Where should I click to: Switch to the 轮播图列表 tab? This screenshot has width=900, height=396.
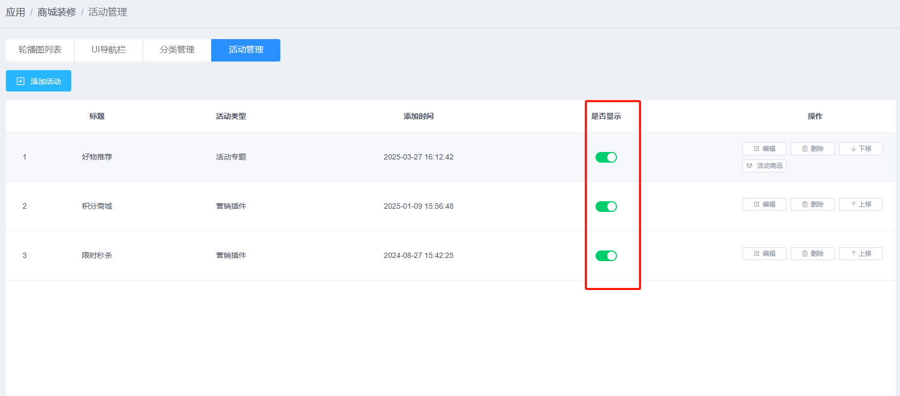click(x=40, y=50)
